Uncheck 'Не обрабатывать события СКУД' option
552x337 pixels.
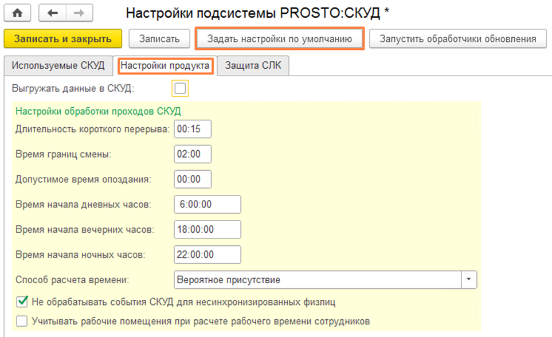tap(22, 301)
